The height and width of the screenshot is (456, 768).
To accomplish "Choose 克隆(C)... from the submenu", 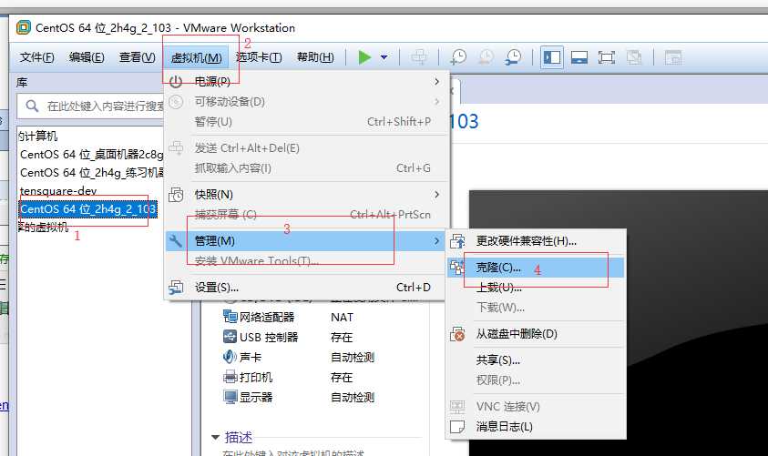I will pos(536,268).
